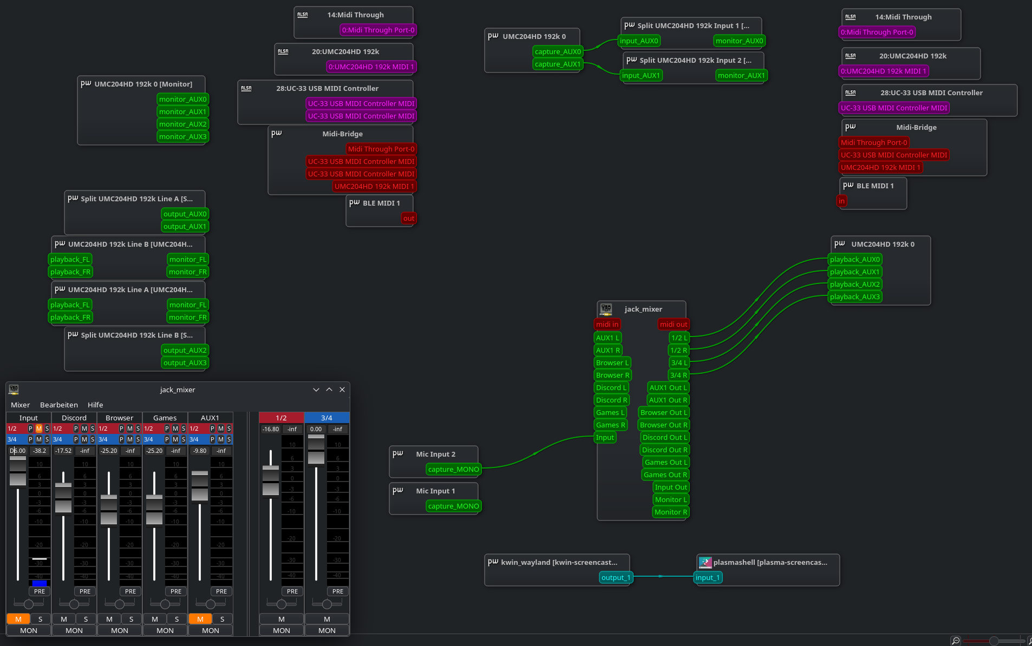Unmute the AUX1 channel strip
The height and width of the screenshot is (646, 1032).
pyautogui.click(x=200, y=619)
